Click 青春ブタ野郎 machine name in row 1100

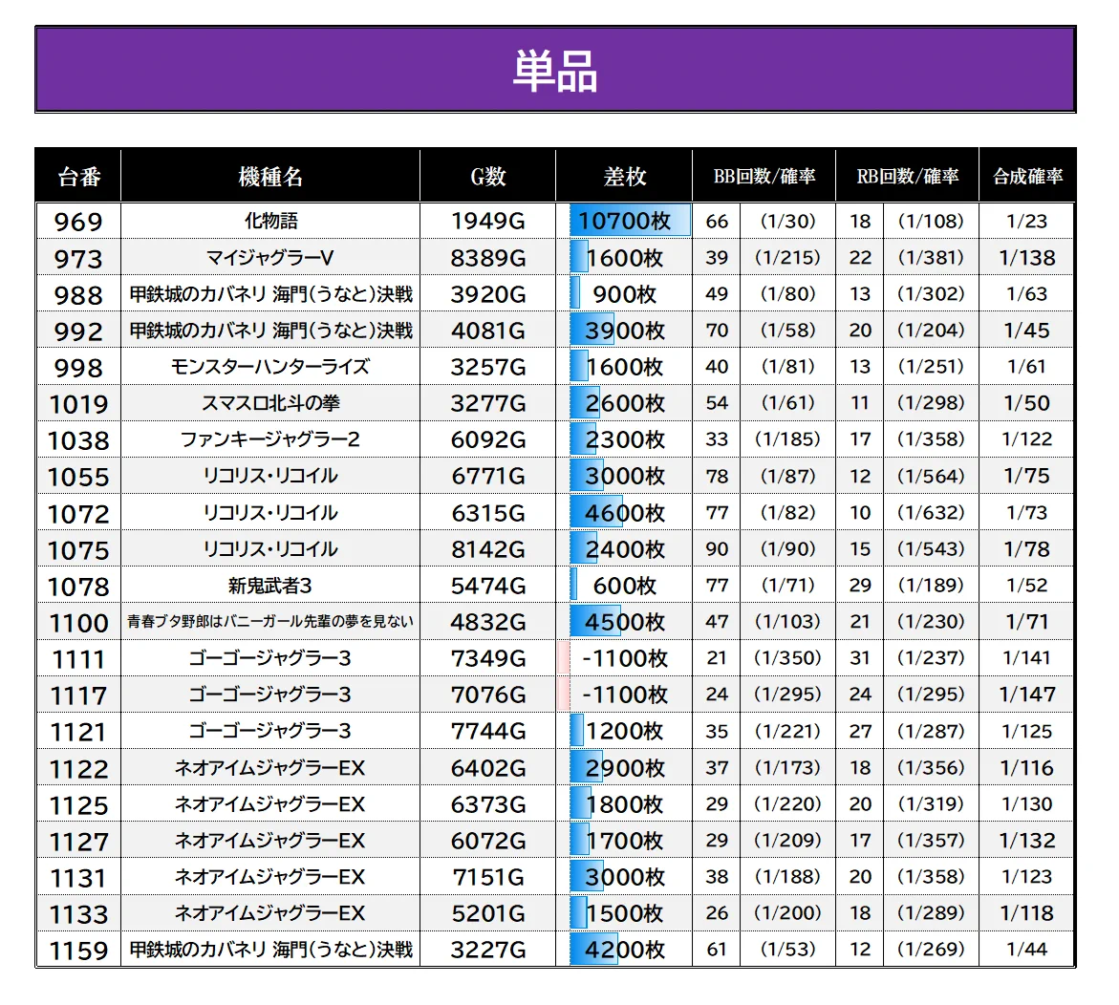pyautogui.click(x=270, y=621)
